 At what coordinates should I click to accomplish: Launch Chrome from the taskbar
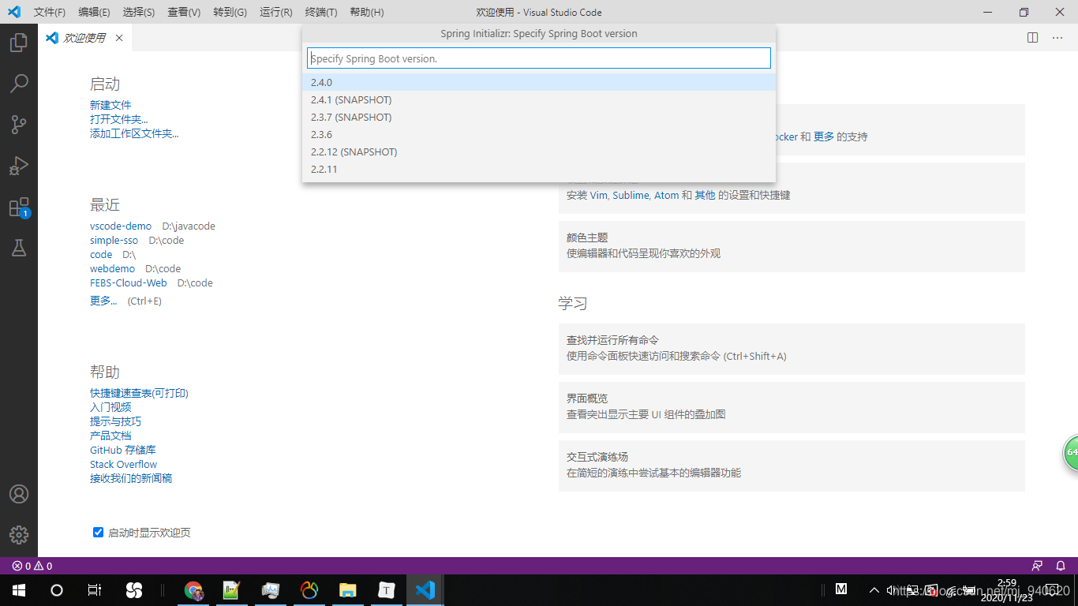[193, 590]
